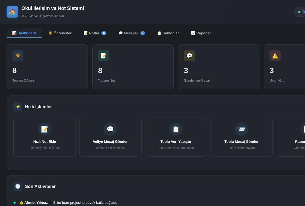Click the thumbs-up icon next to Ahmet Yılmaz
305x206 pixels.
21,203
